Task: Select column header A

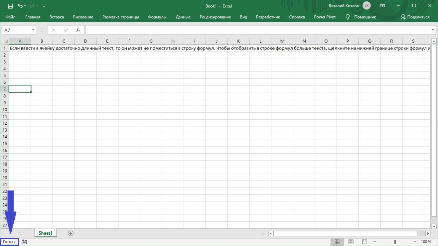Action: pyautogui.click(x=20, y=41)
